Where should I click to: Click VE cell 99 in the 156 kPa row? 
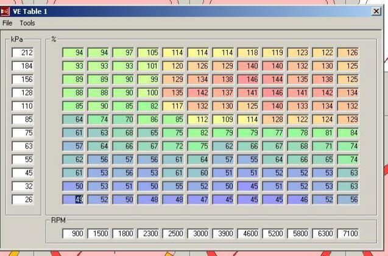(x=148, y=79)
